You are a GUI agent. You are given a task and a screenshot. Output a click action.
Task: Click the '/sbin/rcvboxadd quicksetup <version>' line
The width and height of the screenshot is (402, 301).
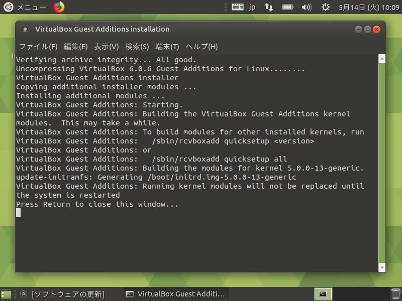coord(233,141)
